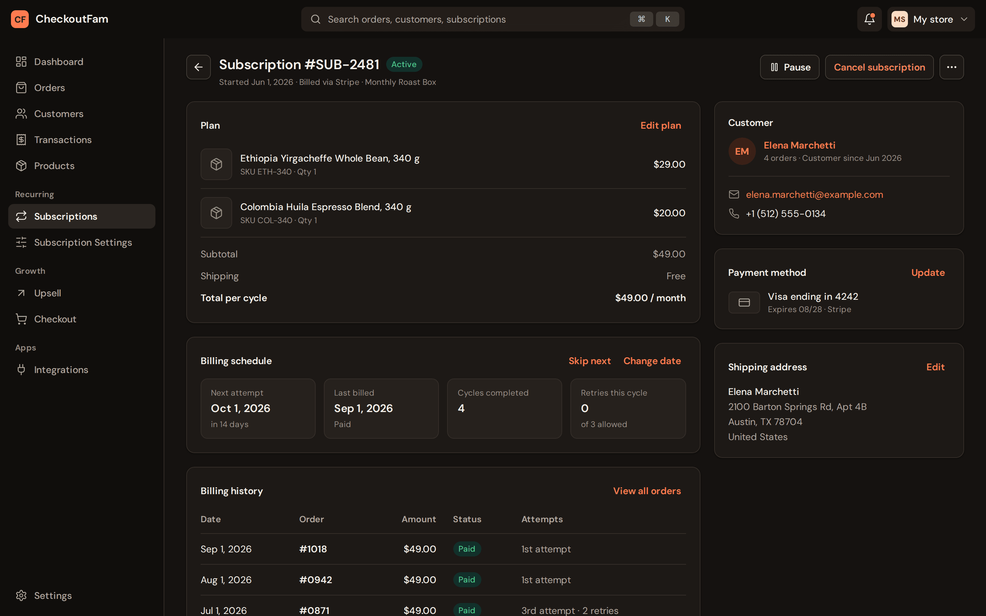This screenshot has height=616, width=986.
Task: Click the Next attempt Oct 1, 2026 card
Action: pyautogui.click(x=258, y=409)
